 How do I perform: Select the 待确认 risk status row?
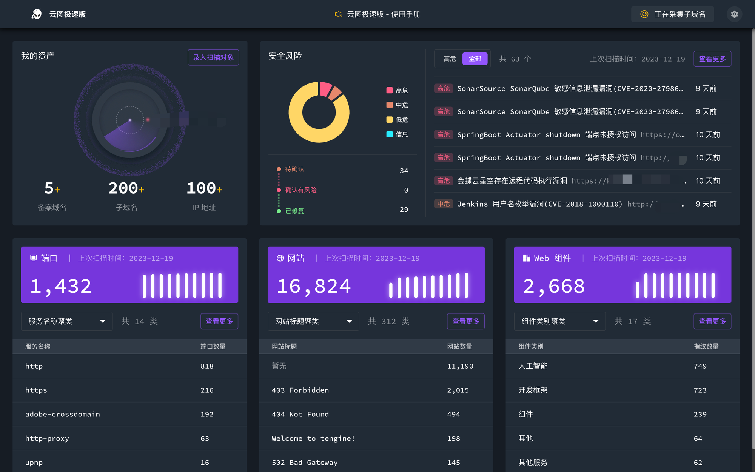tap(294, 169)
